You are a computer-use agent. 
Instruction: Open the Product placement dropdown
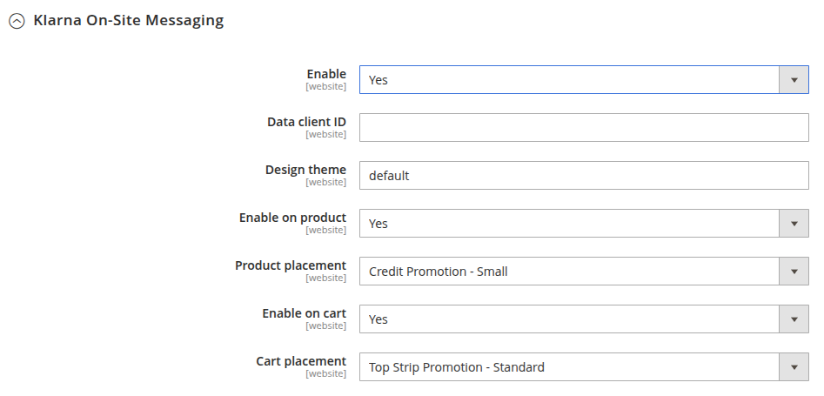click(x=584, y=272)
